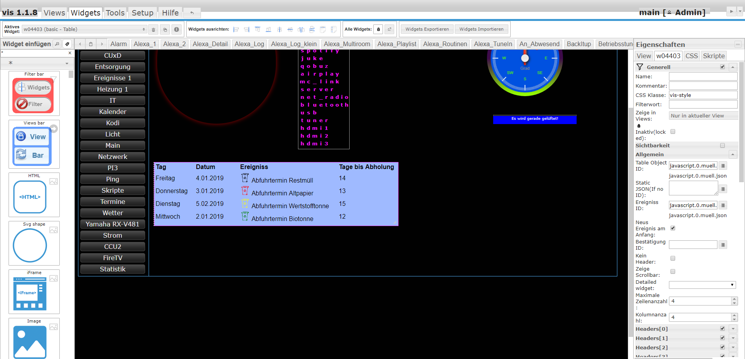The height and width of the screenshot is (359, 745).
Task: Check the Zeige Scrollbar option
Action: click(673, 272)
